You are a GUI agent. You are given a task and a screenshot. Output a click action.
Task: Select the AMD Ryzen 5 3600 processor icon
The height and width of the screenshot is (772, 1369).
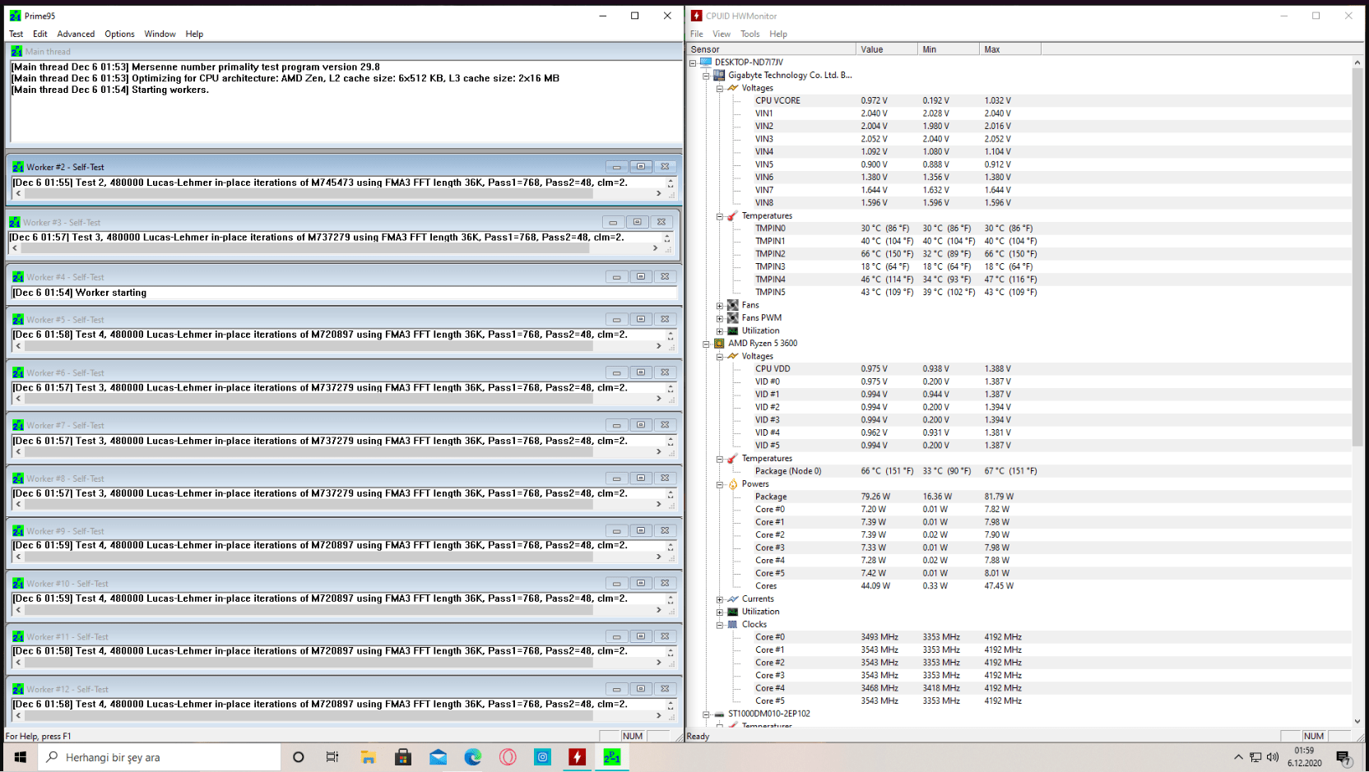pos(719,344)
